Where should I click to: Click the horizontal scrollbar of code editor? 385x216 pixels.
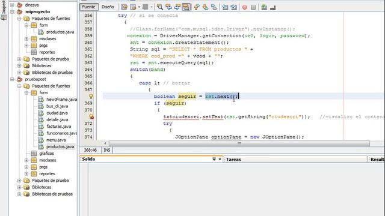[239, 143]
